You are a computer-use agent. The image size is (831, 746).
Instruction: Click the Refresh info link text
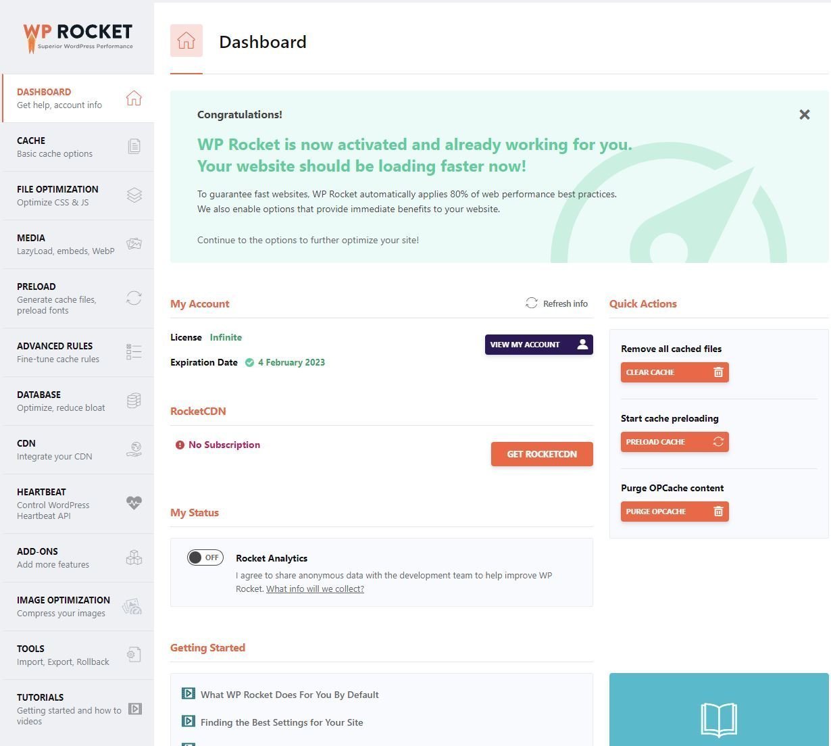tap(565, 304)
